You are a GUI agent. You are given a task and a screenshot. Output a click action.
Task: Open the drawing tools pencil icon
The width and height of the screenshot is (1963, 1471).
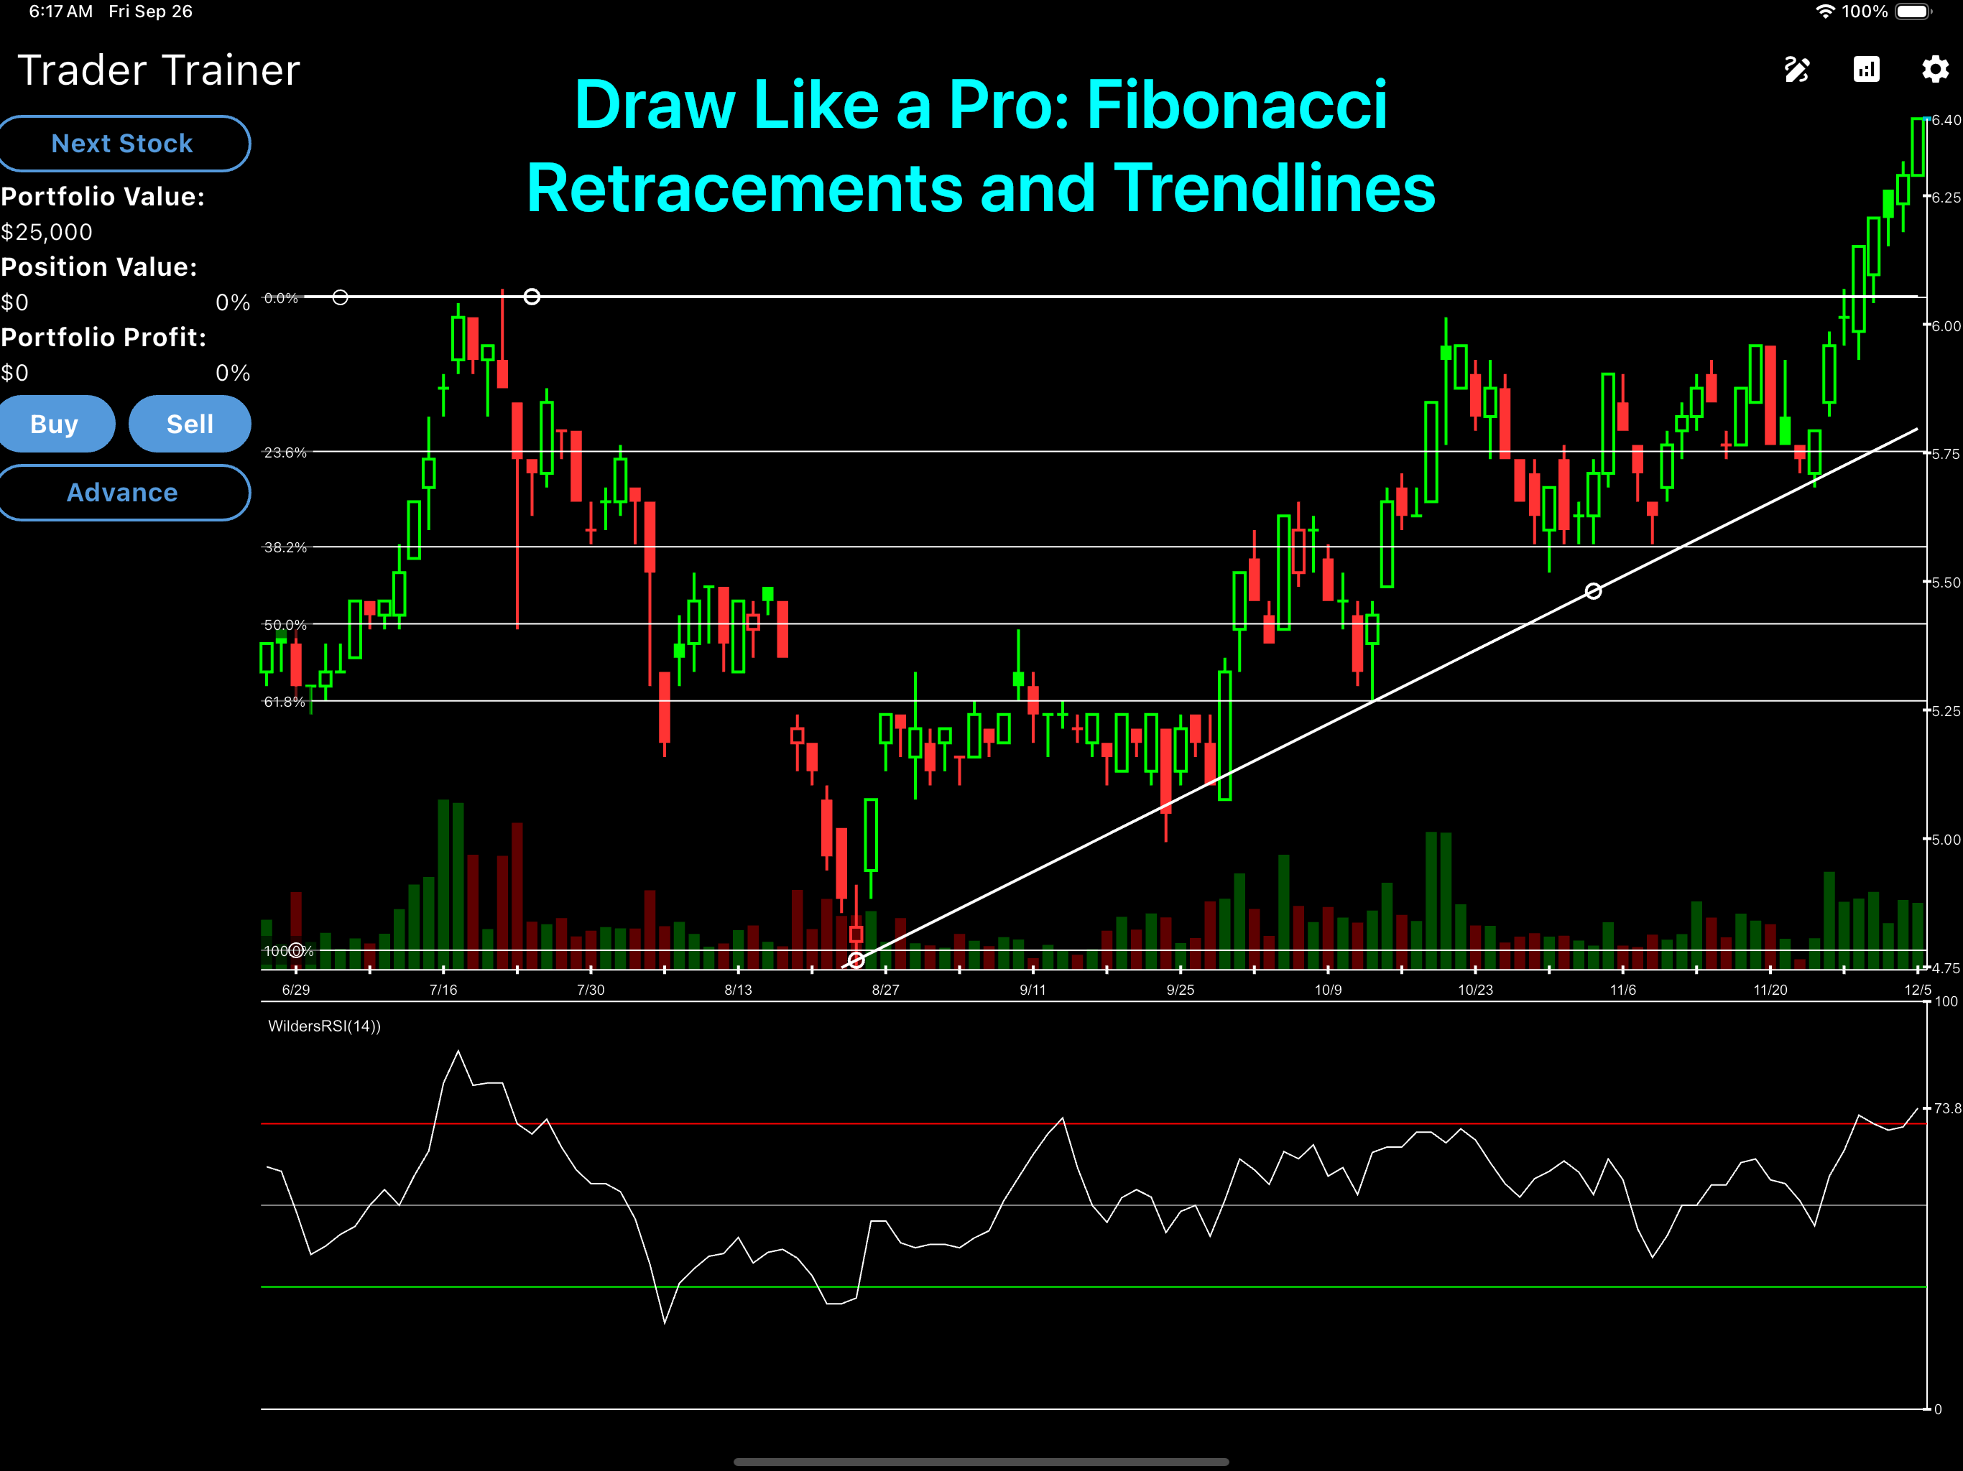pos(1797,69)
